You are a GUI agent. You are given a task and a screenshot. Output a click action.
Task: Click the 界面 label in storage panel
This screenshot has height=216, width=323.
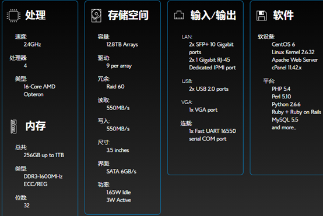coord(103,164)
